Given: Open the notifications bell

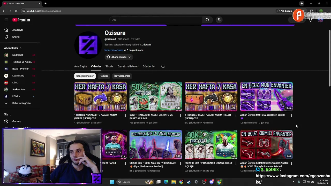Looking at the screenshot, I should pos(310,20).
